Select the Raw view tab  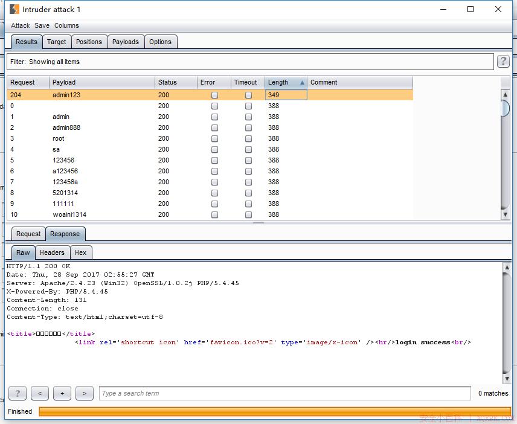[23, 252]
